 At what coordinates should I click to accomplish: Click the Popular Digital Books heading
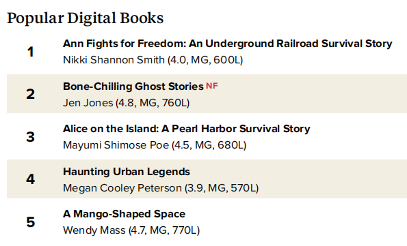(x=85, y=18)
